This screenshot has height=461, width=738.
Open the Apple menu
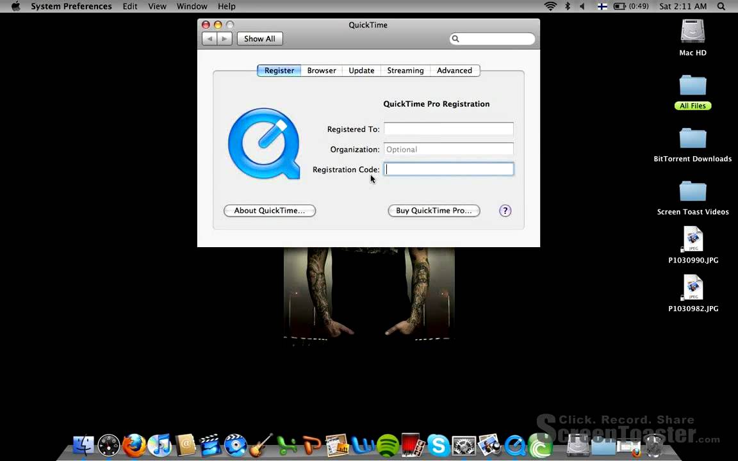click(15, 6)
